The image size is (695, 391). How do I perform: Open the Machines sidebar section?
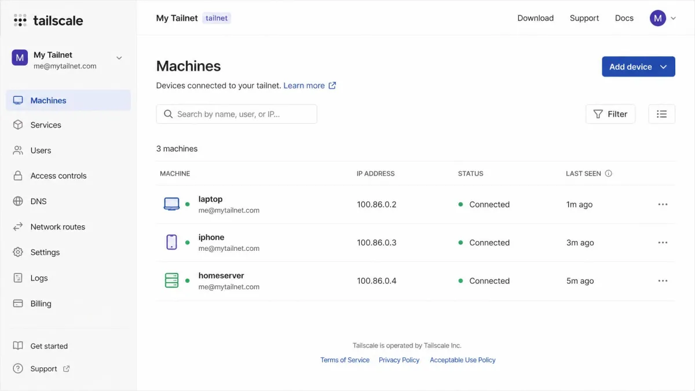[68, 100]
